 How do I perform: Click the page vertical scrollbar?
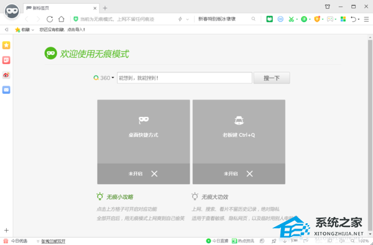(370, 135)
